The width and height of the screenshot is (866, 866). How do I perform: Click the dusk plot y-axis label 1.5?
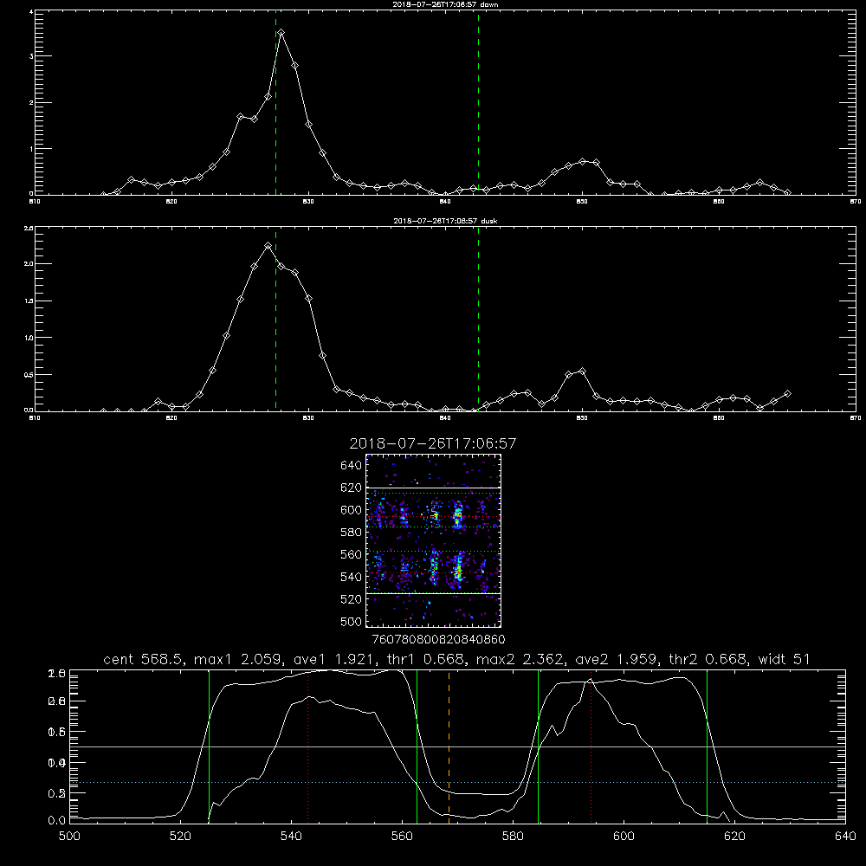click(x=29, y=301)
